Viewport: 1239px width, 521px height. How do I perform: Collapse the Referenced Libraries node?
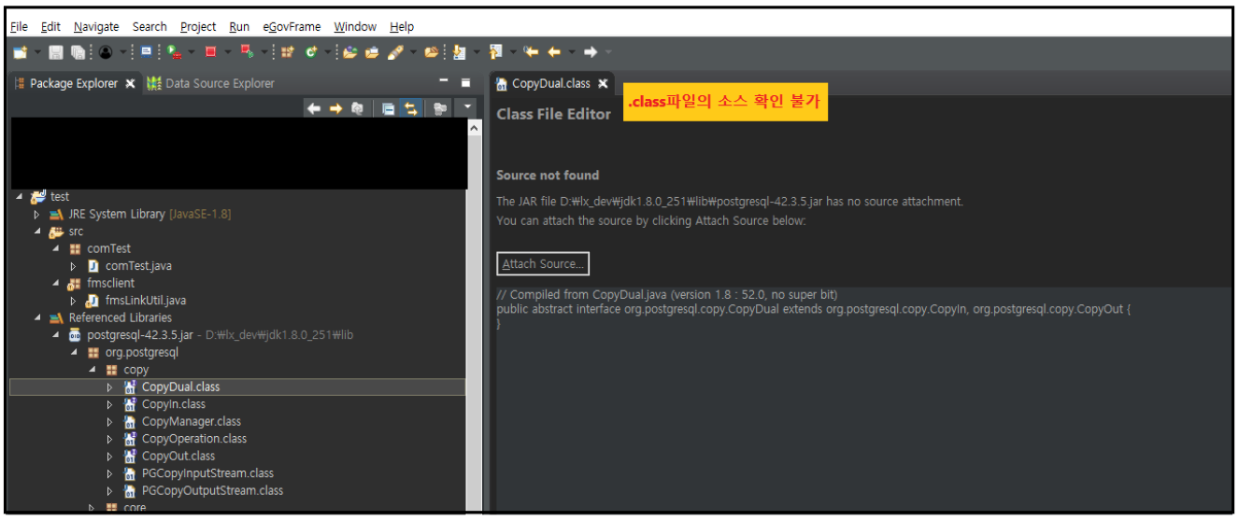coord(36,318)
